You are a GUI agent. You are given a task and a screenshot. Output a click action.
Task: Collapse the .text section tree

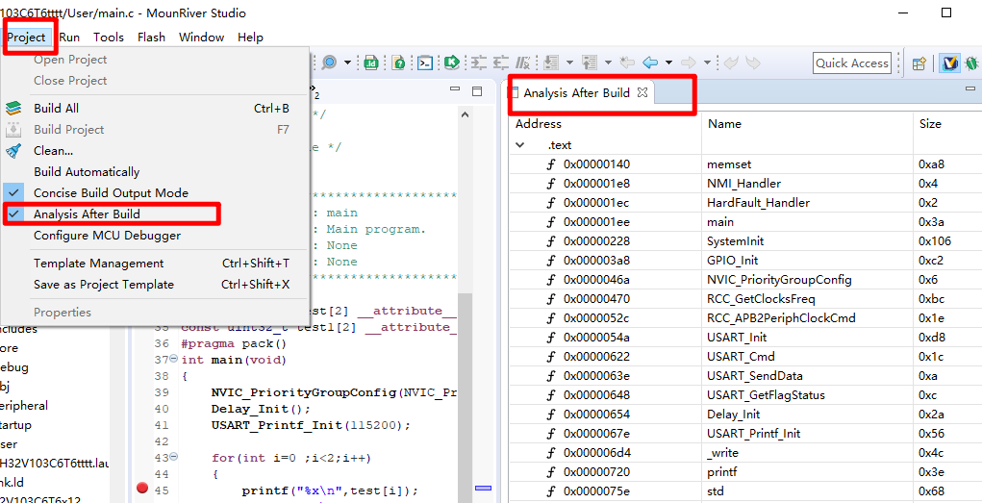520,145
